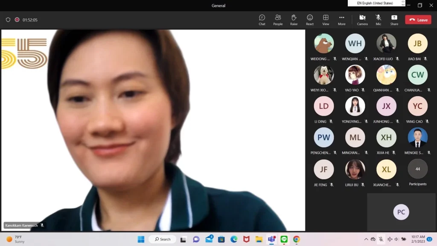Click the recording indicator icon
Image resolution: width=437 pixels, height=246 pixels.
click(17, 20)
